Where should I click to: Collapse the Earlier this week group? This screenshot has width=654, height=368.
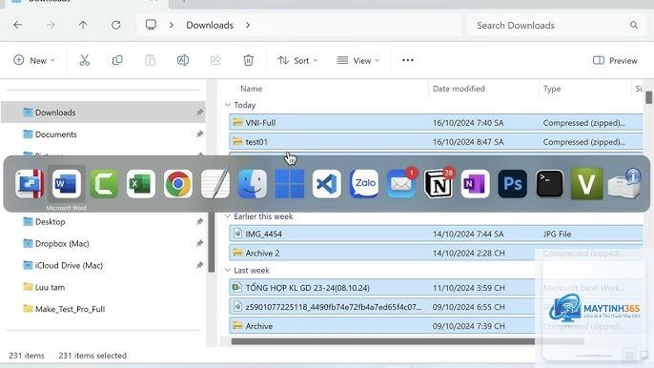click(x=228, y=216)
